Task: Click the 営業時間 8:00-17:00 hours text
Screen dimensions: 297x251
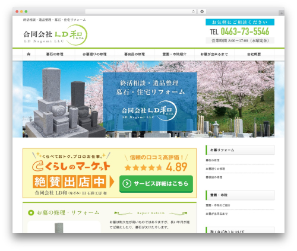Action: tap(240, 40)
